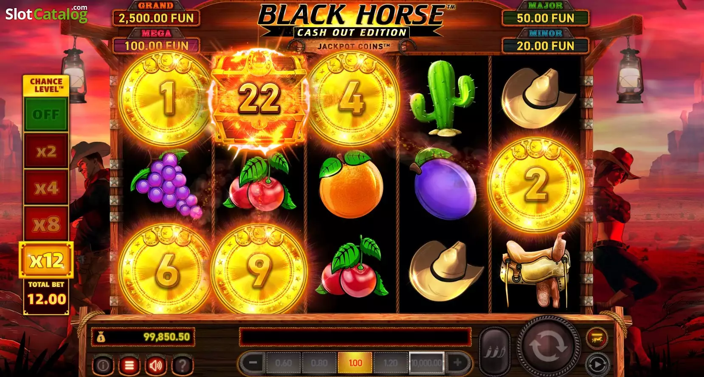Viewport: 704px width, 377px height.
Task: Turn Chance Level OFF
Action: 46,114
